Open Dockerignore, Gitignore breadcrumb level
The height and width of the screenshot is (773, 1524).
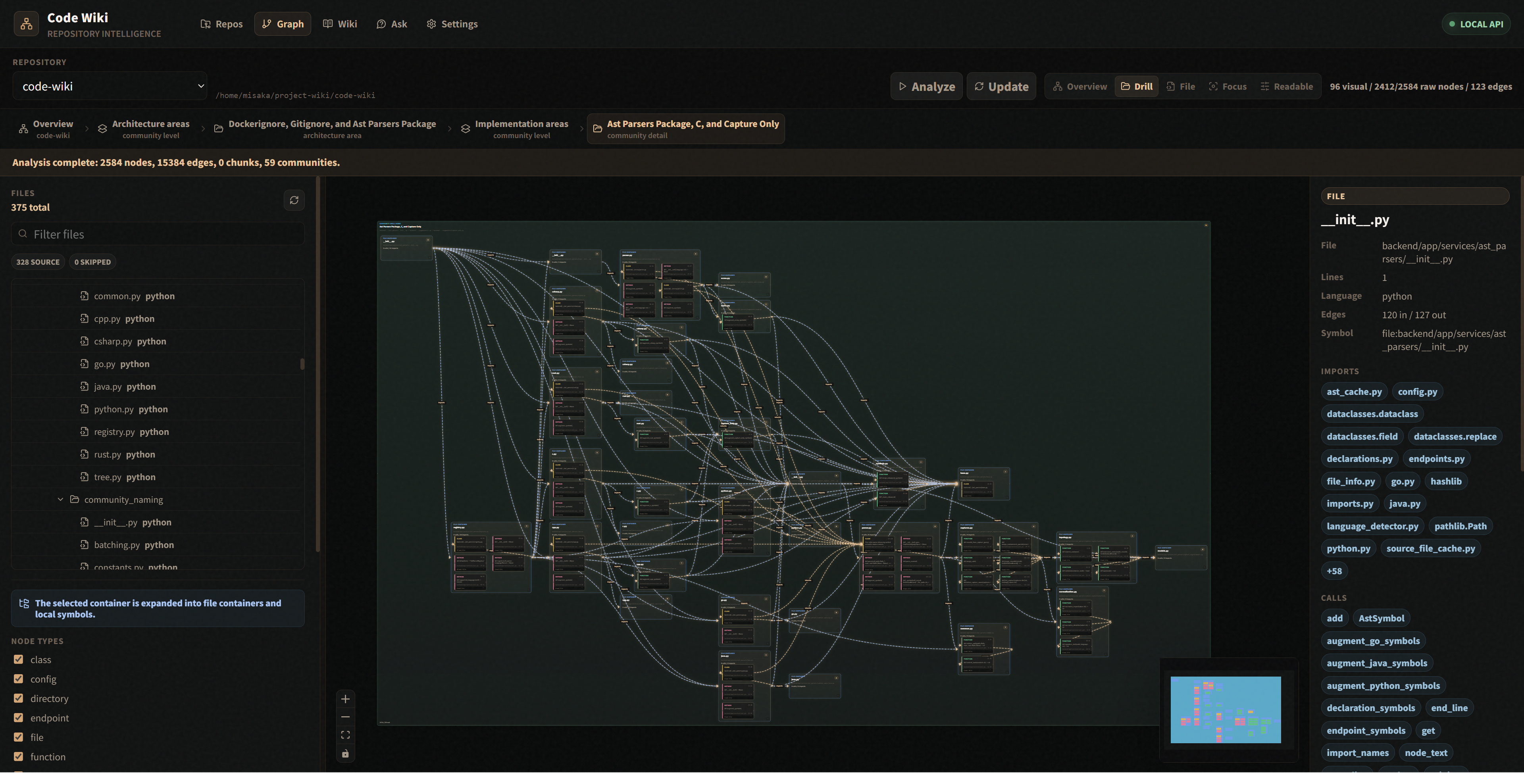(325, 129)
